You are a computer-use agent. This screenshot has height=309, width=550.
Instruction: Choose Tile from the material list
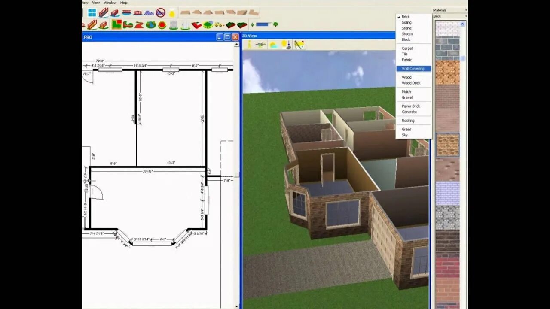(x=404, y=54)
